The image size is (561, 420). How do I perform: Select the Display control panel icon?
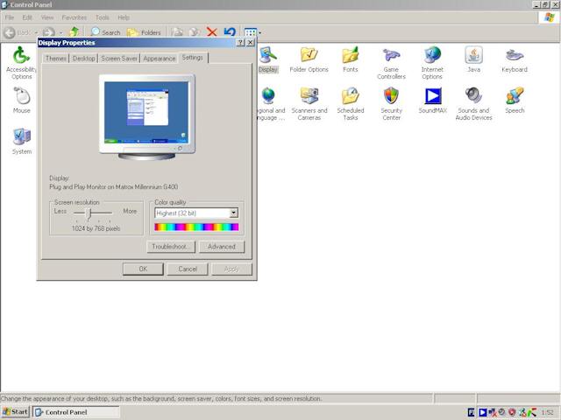coord(268,59)
